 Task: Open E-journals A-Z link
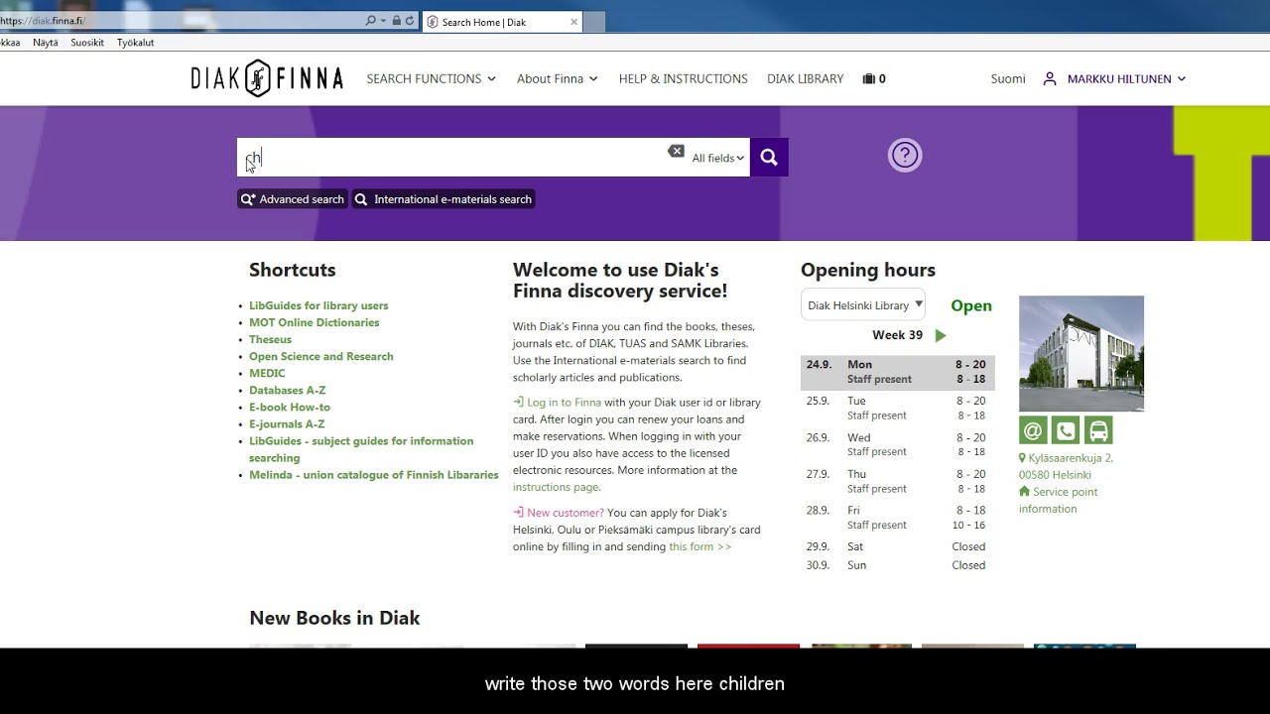click(287, 423)
